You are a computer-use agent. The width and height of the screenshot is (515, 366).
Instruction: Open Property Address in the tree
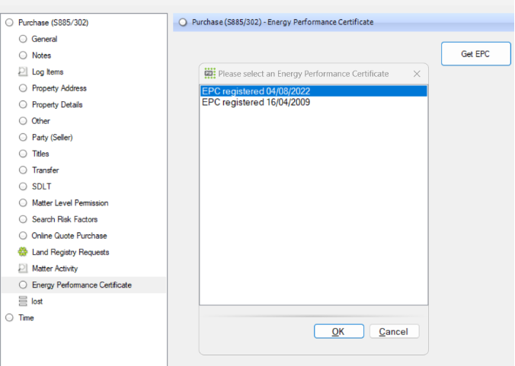pyautogui.click(x=59, y=88)
